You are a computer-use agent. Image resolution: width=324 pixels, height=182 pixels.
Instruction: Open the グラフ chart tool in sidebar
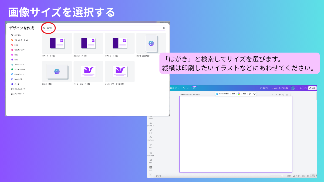[151, 161]
